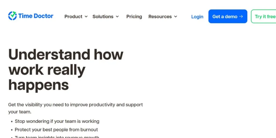Click the Time Doctor wordmark text
Viewport: 276px width, 138px height.
pyautogui.click(x=36, y=16)
